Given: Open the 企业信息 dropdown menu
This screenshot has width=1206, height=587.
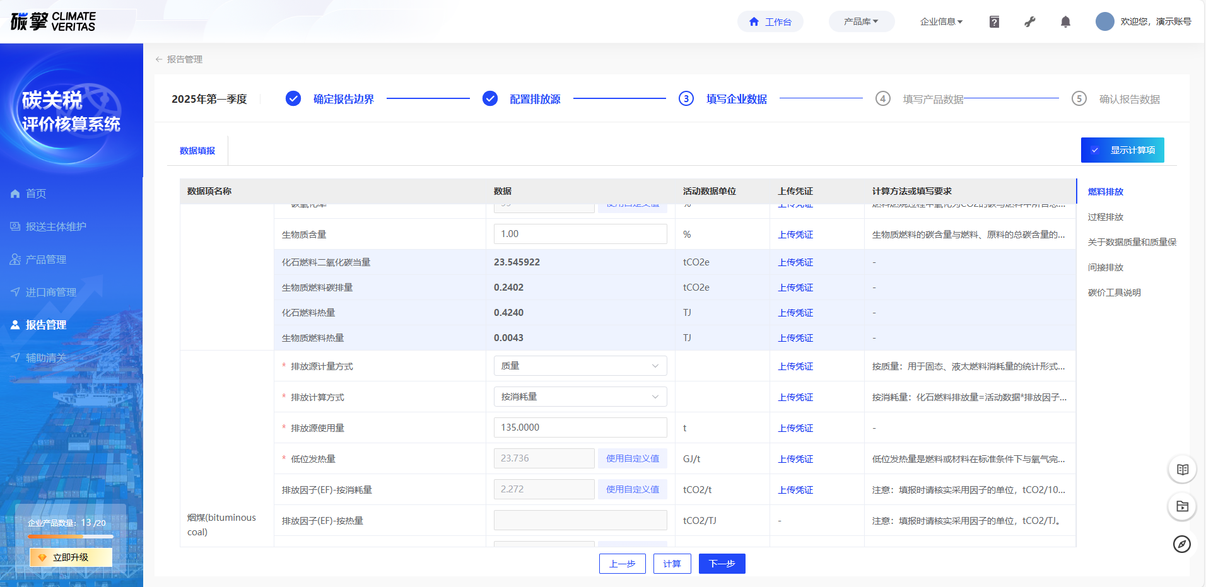Looking at the screenshot, I should (x=941, y=21).
